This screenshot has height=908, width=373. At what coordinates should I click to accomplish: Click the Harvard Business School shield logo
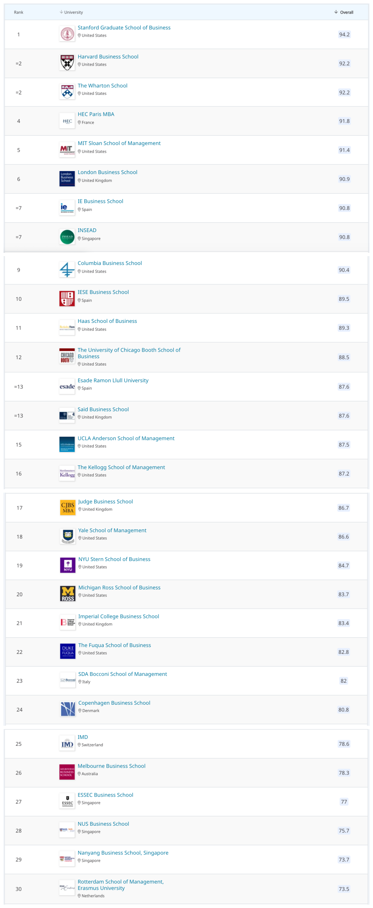point(67,63)
